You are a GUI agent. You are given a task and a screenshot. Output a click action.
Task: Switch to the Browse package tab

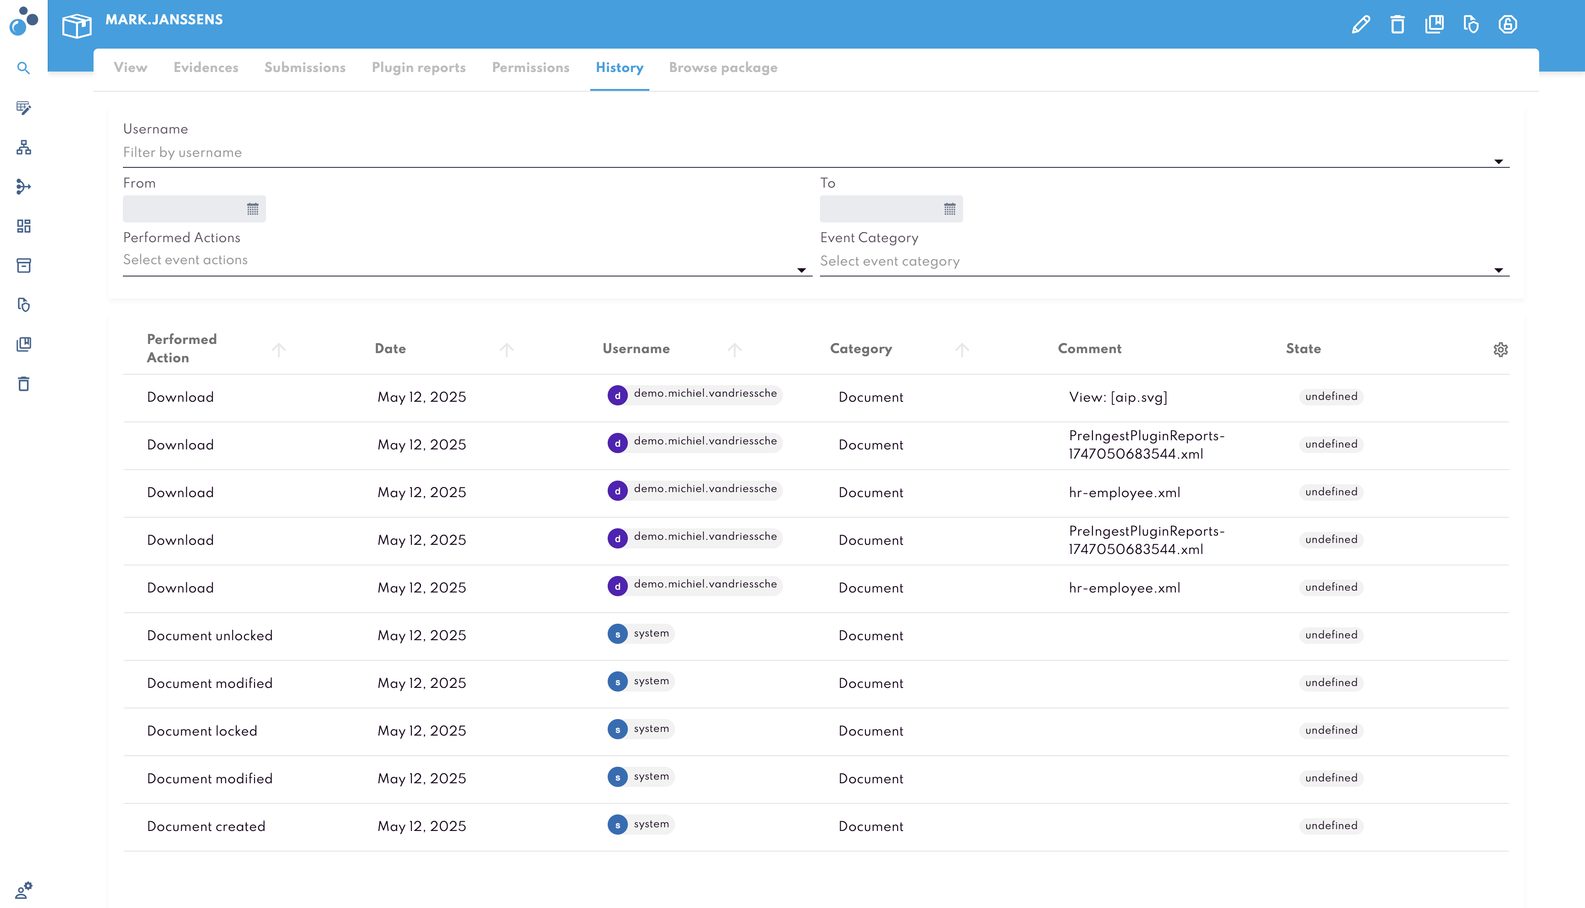[x=723, y=67]
